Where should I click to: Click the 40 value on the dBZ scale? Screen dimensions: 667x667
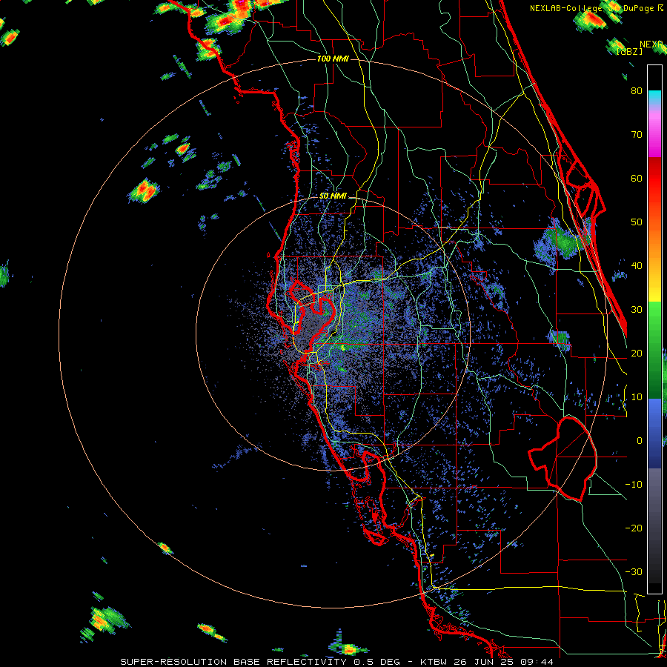click(637, 266)
